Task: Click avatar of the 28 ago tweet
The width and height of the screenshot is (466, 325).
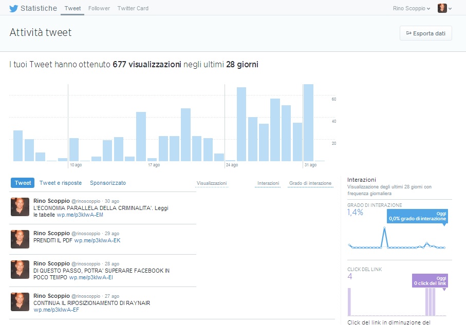Action: tap(20, 270)
